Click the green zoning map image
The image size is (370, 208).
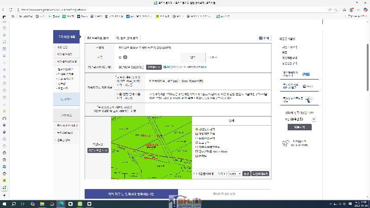click(151, 147)
